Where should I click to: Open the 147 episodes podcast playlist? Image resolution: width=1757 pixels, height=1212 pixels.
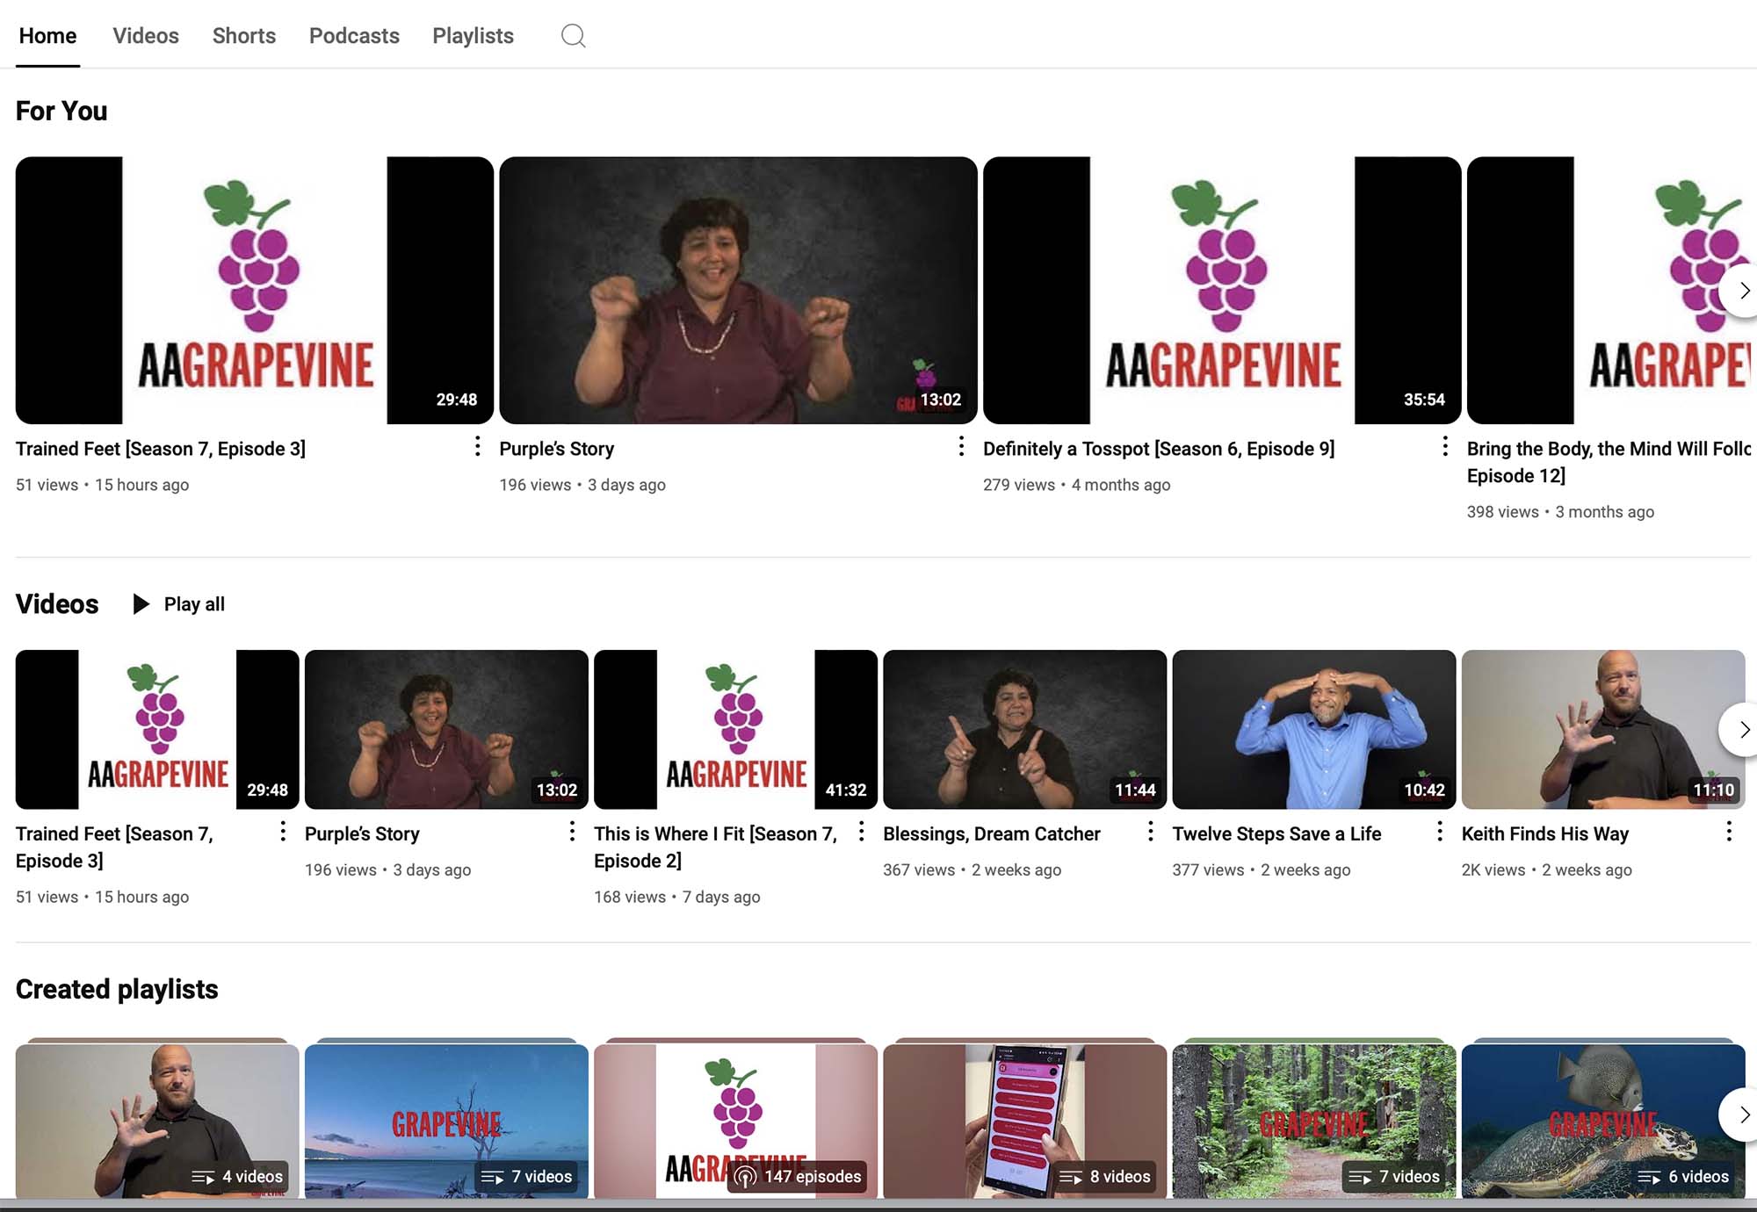(x=735, y=1121)
